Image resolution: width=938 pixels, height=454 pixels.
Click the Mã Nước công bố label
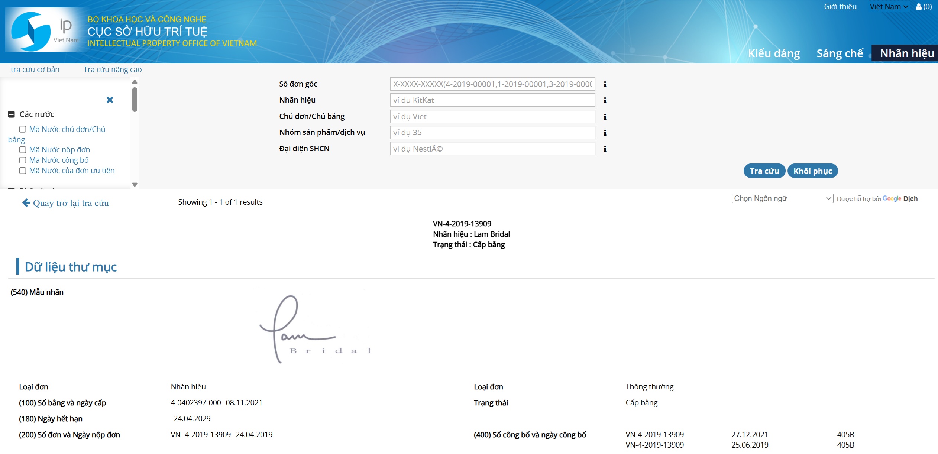pos(59,160)
